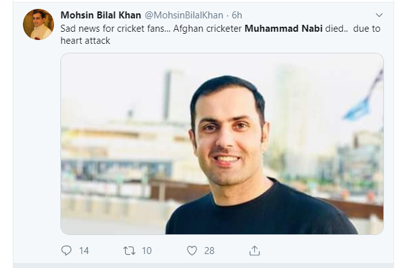
Task: Click the reply count 14
Action: tap(84, 250)
